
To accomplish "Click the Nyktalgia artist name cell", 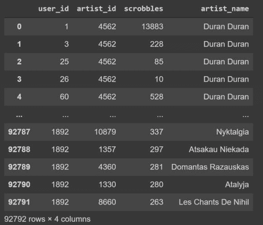I will pos(232,132).
